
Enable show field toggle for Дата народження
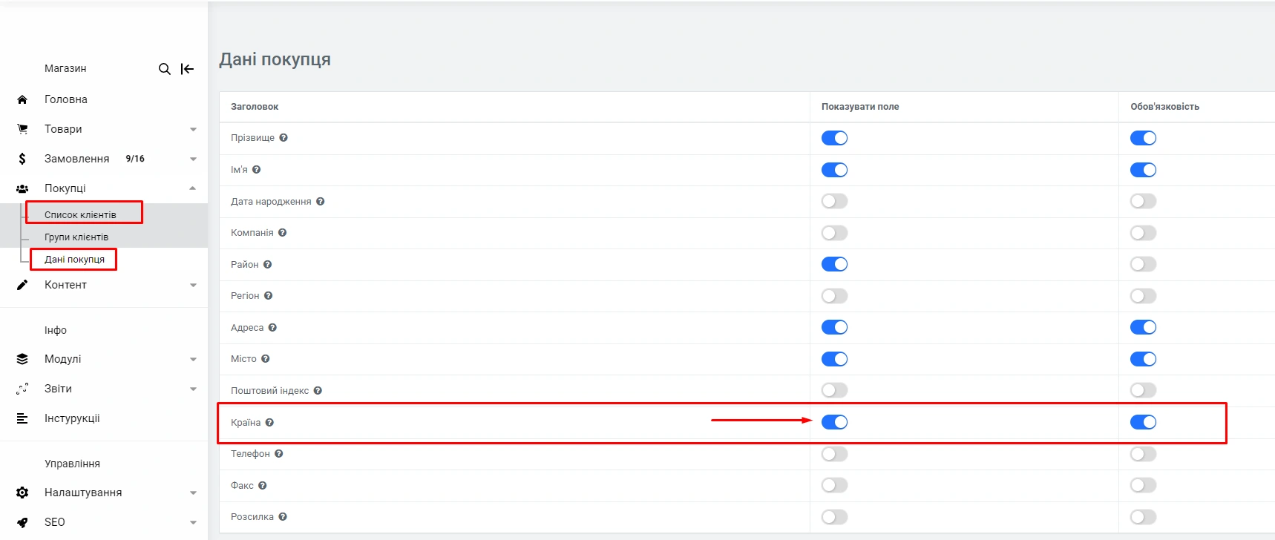click(x=834, y=202)
